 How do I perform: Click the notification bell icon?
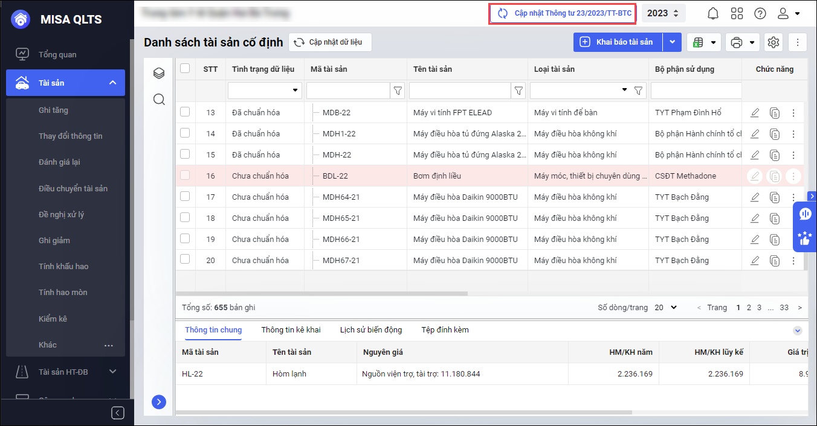(x=713, y=13)
